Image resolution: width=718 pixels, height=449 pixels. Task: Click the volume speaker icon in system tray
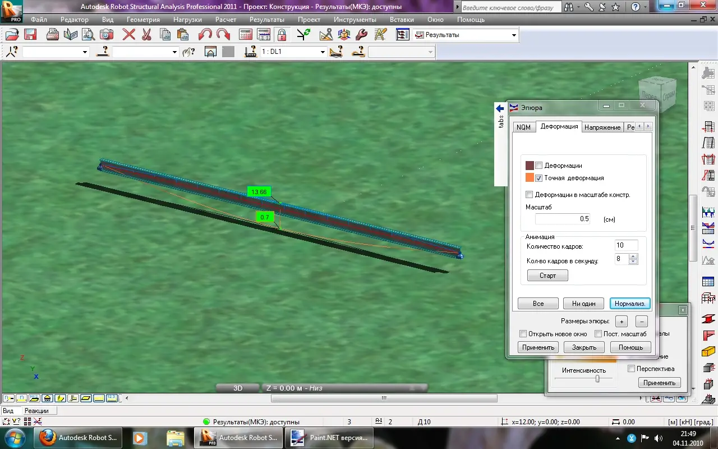point(659,438)
